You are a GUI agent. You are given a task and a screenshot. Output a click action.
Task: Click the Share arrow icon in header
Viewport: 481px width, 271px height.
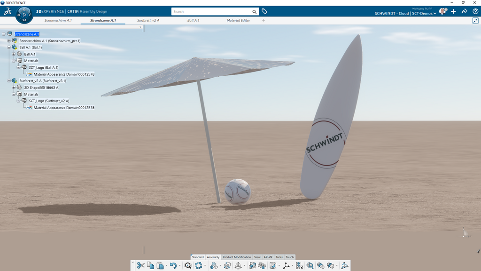(464, 11)
